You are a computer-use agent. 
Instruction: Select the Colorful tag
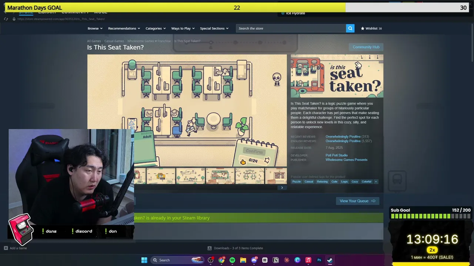pos(366,181)
